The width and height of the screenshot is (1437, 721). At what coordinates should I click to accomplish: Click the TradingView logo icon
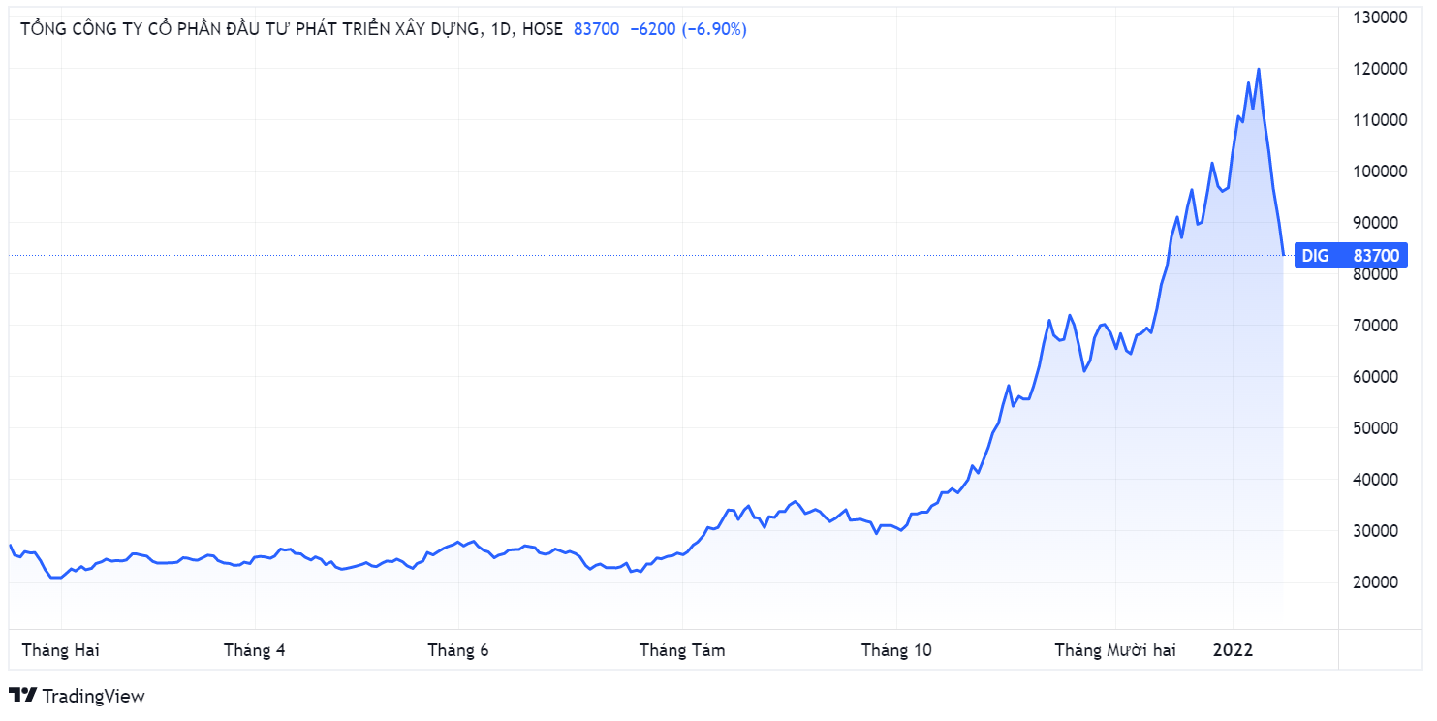[23, 695]
